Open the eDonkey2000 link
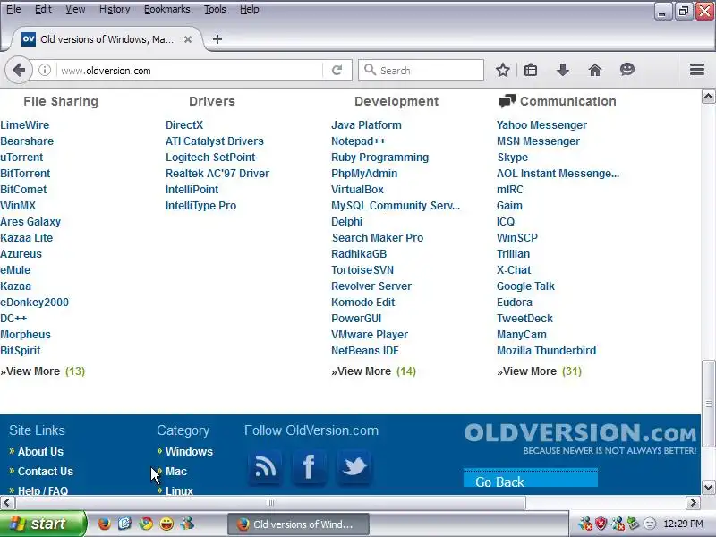This screenshot has height=537, width=716. click(34, 303)
